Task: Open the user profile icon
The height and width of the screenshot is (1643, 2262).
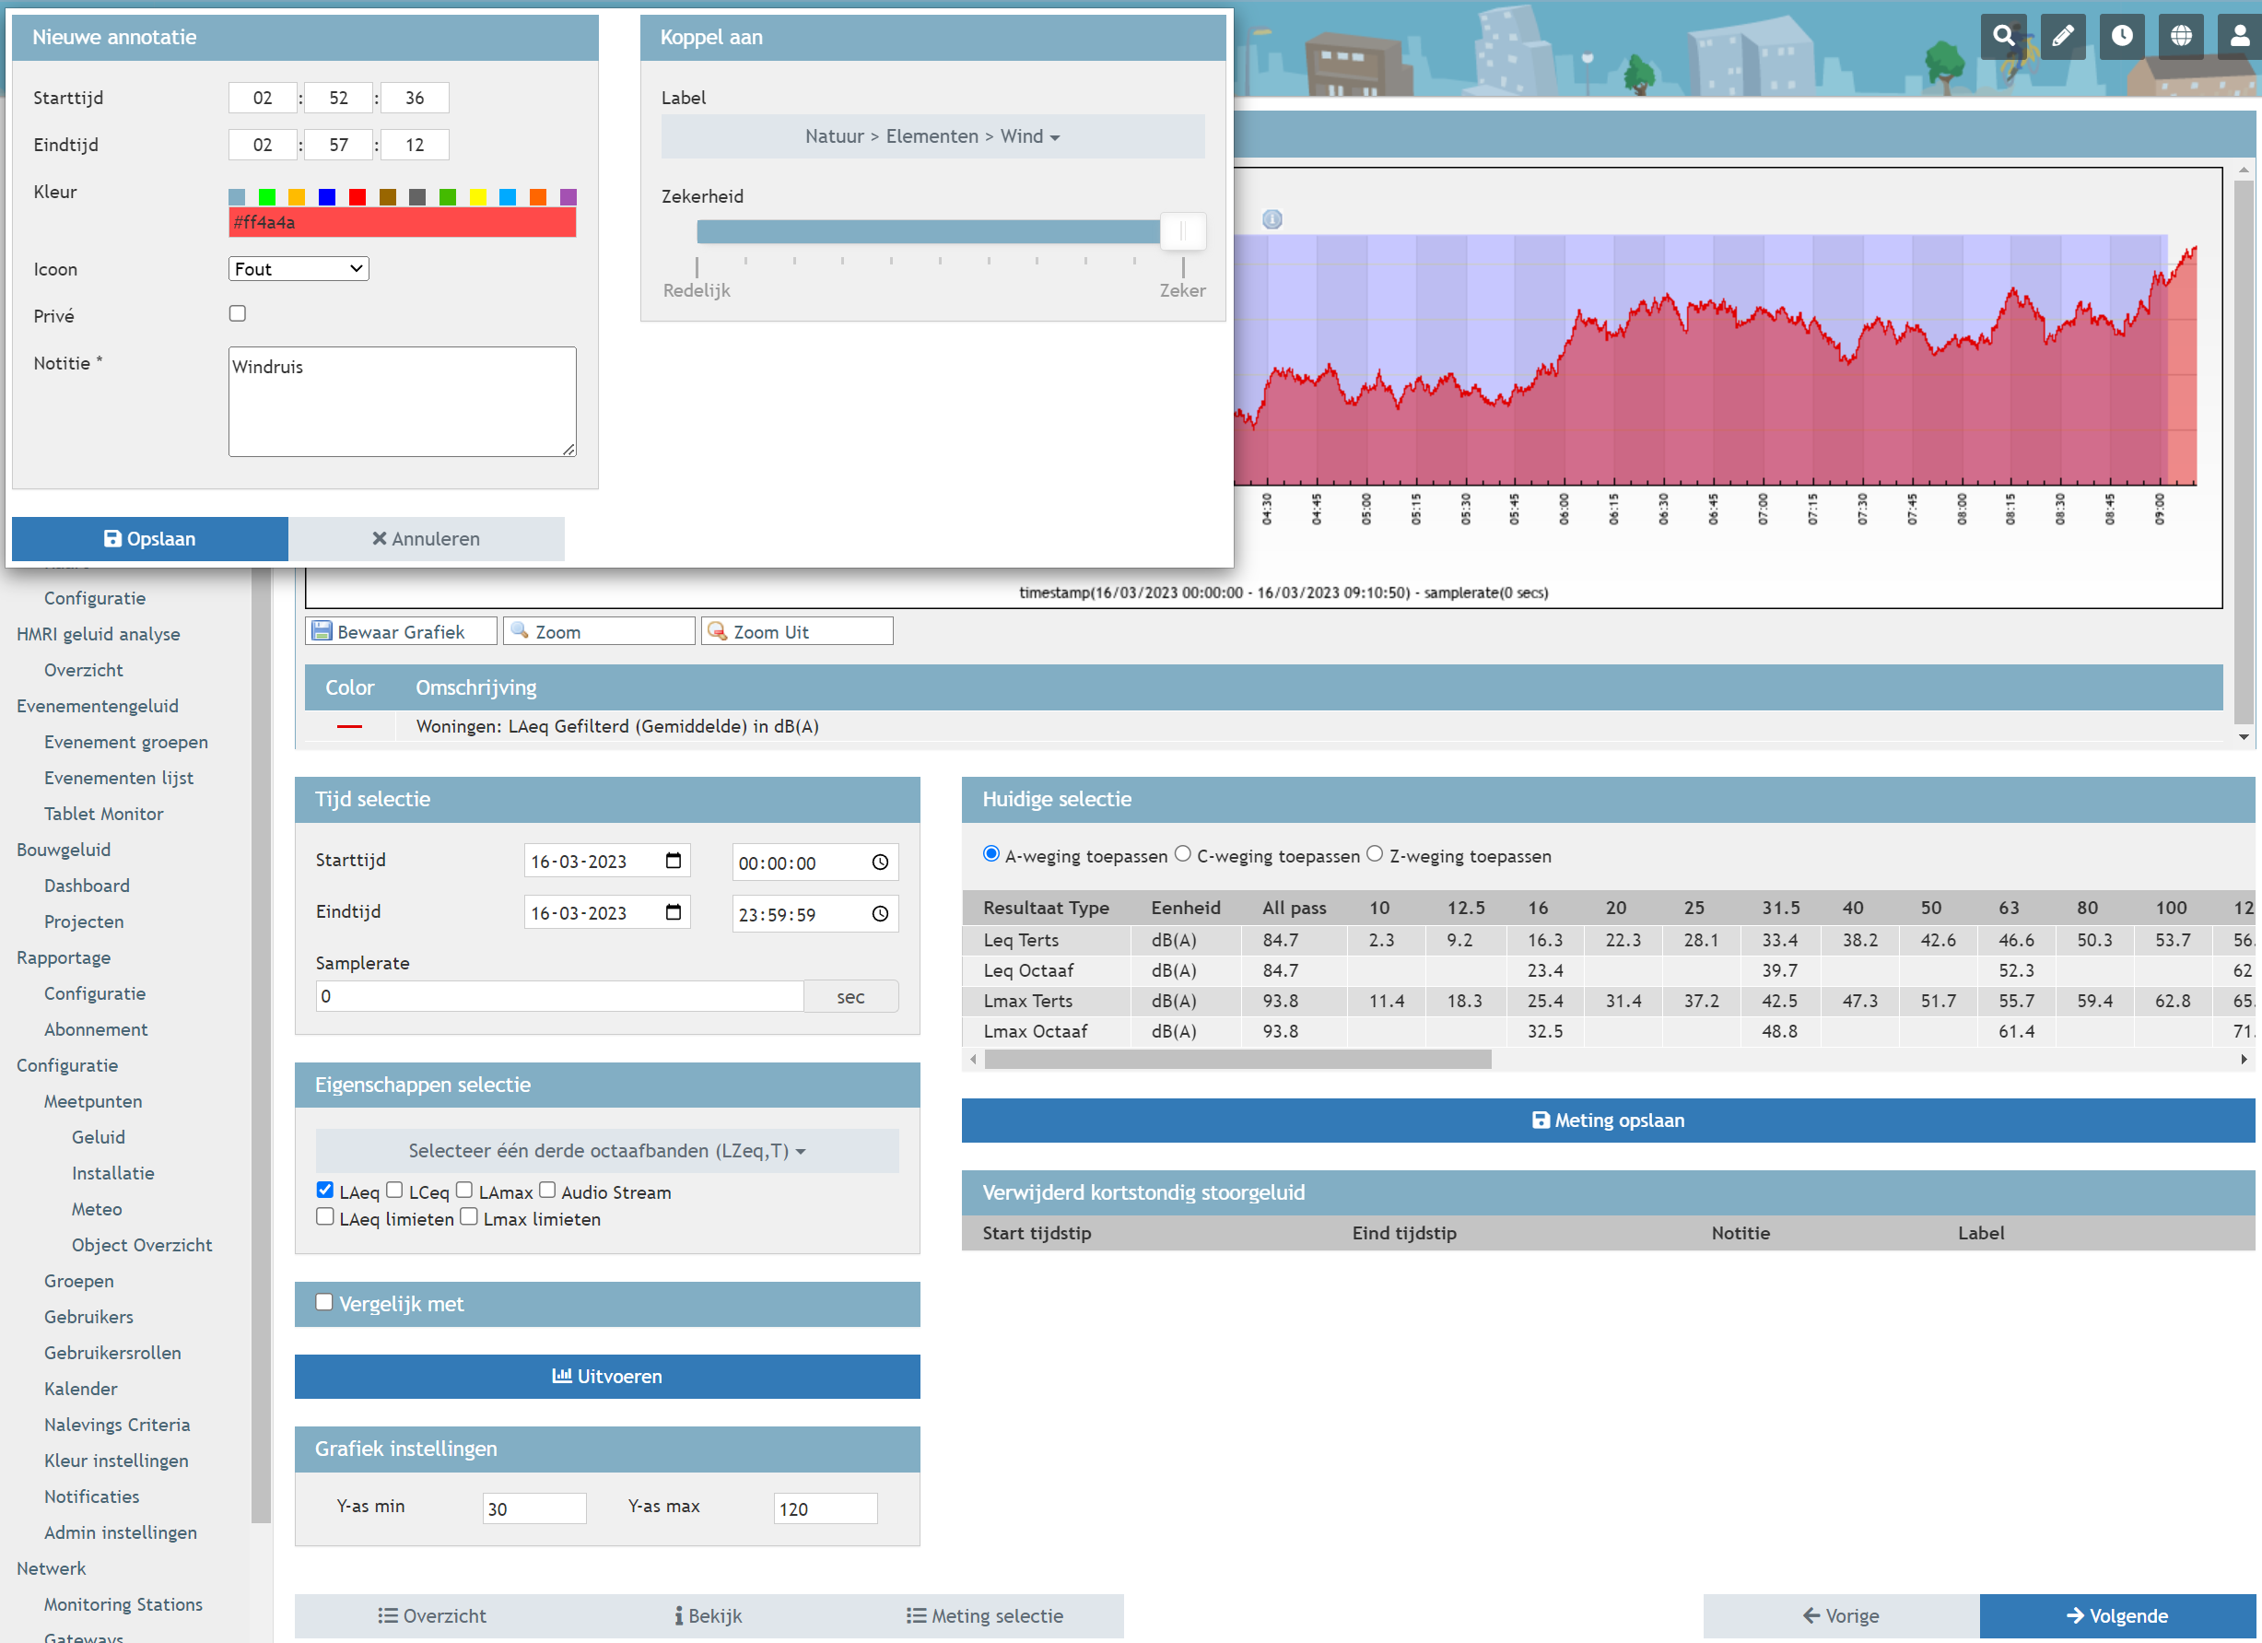Action: coord(2239,37)
